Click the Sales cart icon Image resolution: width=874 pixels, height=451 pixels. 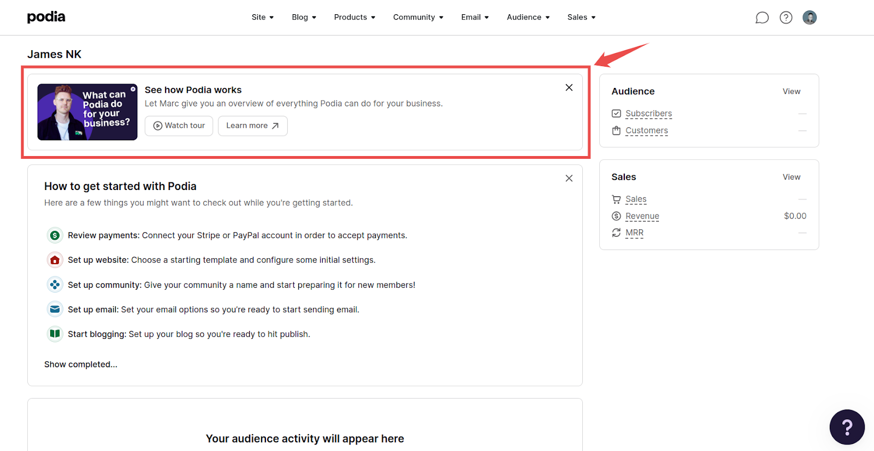click(x=616, y=199)
